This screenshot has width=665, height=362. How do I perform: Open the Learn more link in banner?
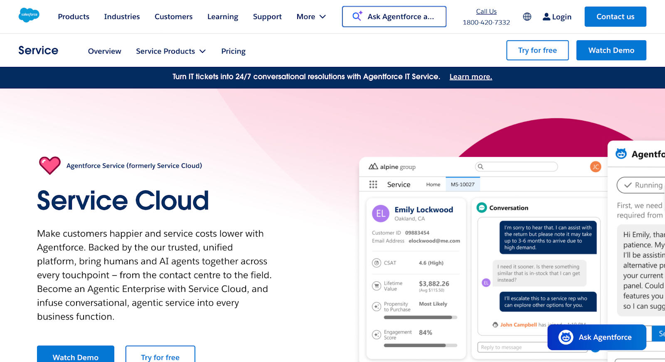click(x=470, y=77)
